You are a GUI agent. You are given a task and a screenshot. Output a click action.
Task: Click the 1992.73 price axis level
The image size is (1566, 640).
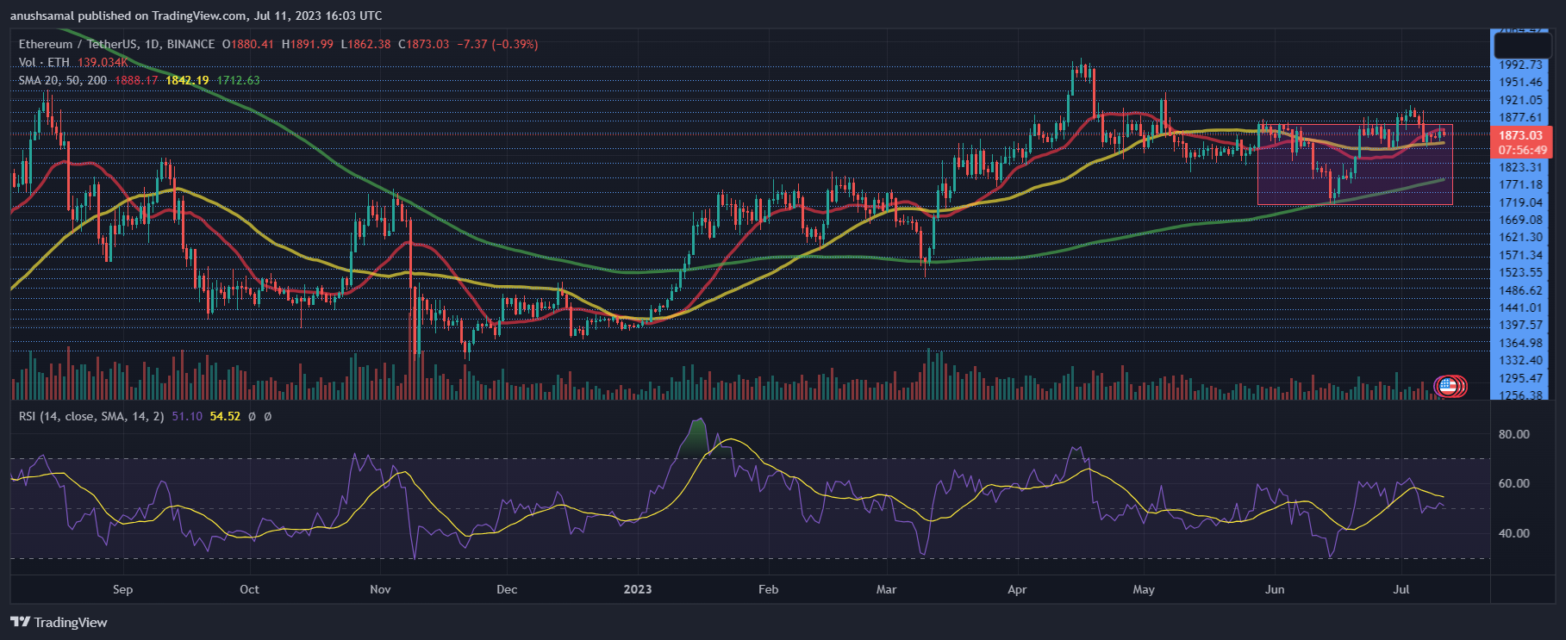point(1520,65)
